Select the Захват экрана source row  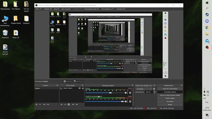72,88
